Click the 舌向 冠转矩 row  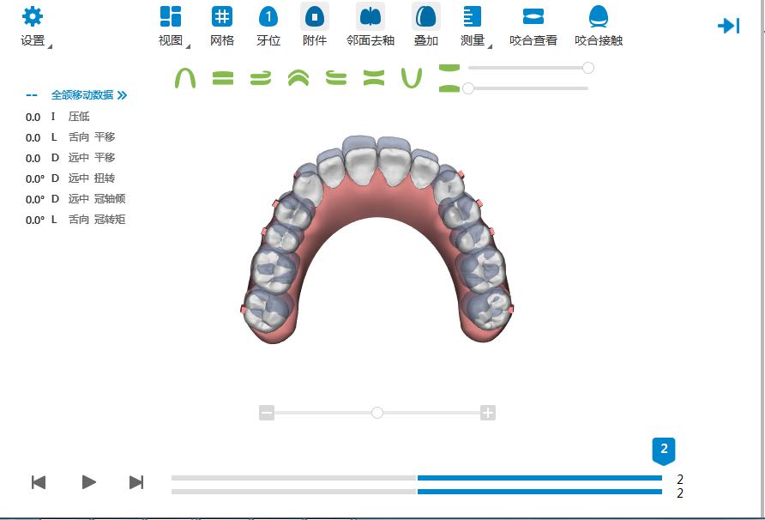(x=75, y=219)
